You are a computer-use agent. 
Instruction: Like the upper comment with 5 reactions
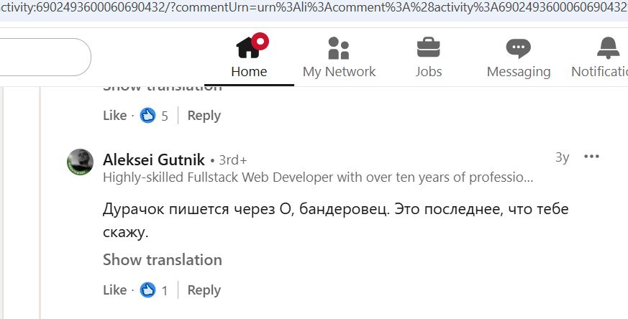point(114,115)
